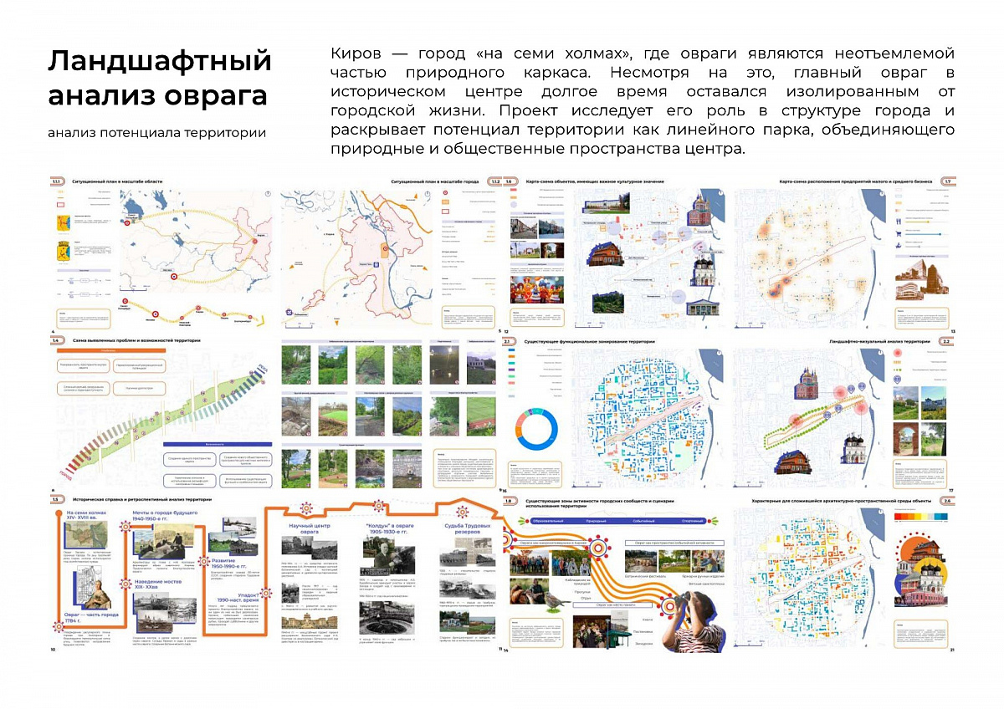Click the hand-service icon below the cart icon
Screen dimensions: 1004x709
click(899, 246)
